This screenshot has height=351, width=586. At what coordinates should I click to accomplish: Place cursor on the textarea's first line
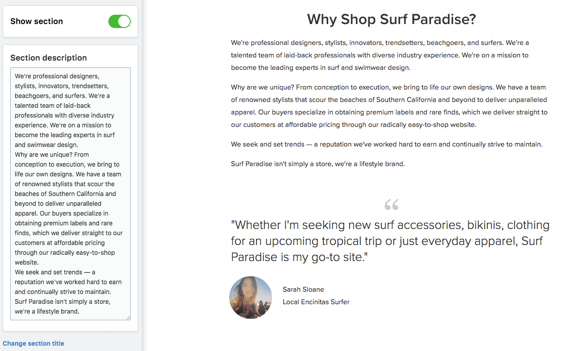coord(57,76)
